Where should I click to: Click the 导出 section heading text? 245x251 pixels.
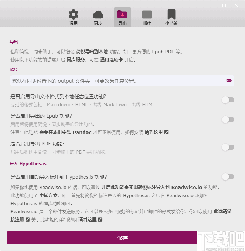(14, 42)
